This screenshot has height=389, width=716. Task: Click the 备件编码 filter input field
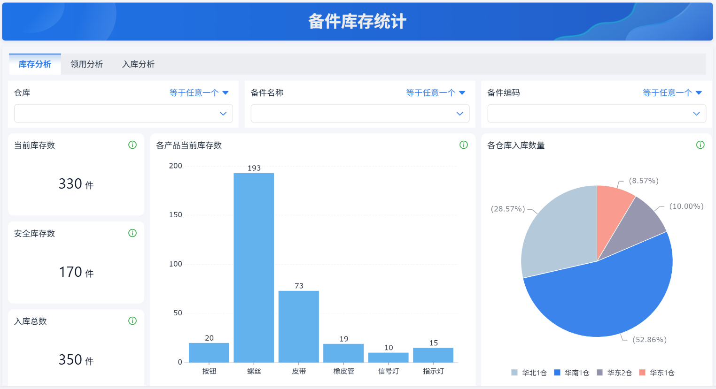(x=597, y=114)
